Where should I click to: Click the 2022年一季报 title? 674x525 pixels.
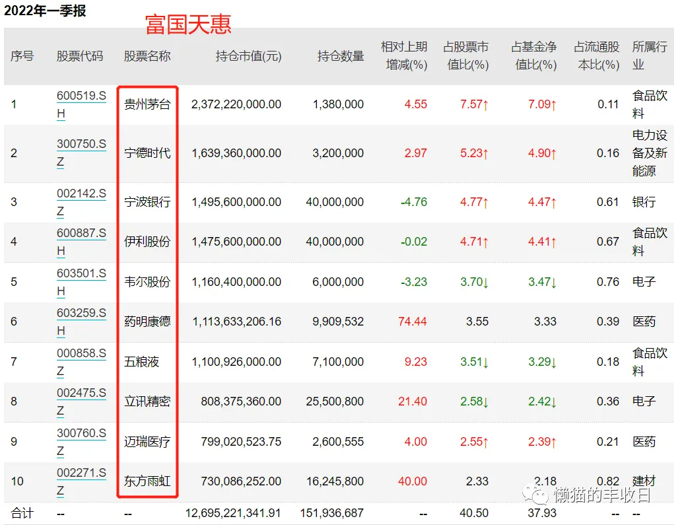coord(45,11)
